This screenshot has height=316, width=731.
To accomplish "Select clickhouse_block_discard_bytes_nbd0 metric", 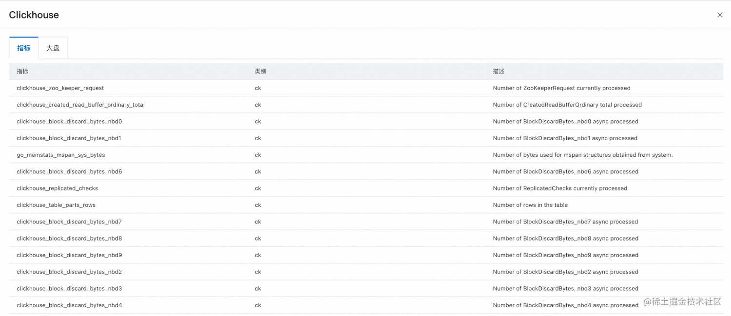I will coord(69,121).
